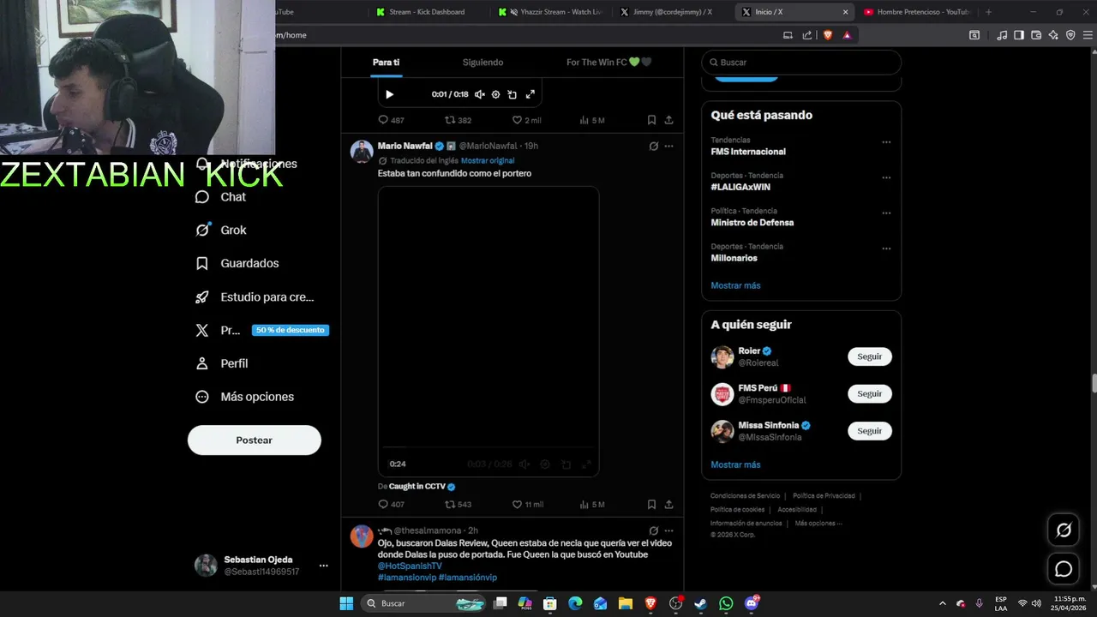Open Perfil in sidebar
This screenshot has width=1097, height=617.
(x=221, y=363)
